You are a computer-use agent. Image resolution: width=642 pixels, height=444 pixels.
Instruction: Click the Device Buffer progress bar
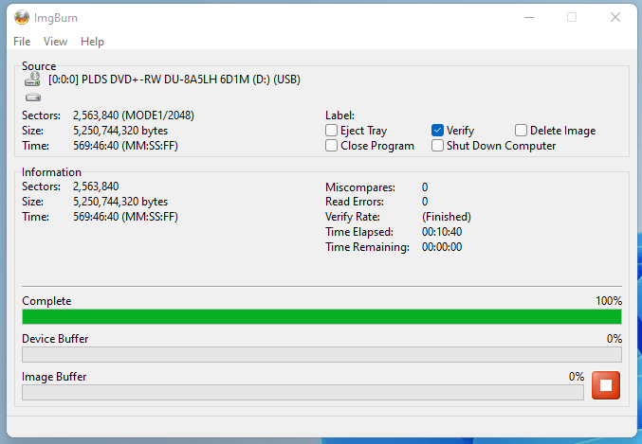coord(321,354)
